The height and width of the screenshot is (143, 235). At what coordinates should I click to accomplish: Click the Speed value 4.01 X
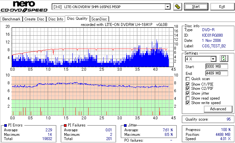[225, 139]
